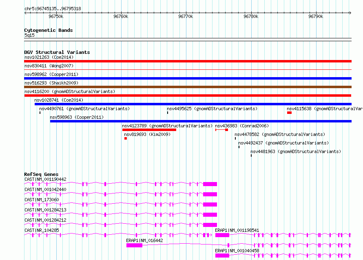
Task: Click the nsv4495625 variant tick mark
Action: 168,113
